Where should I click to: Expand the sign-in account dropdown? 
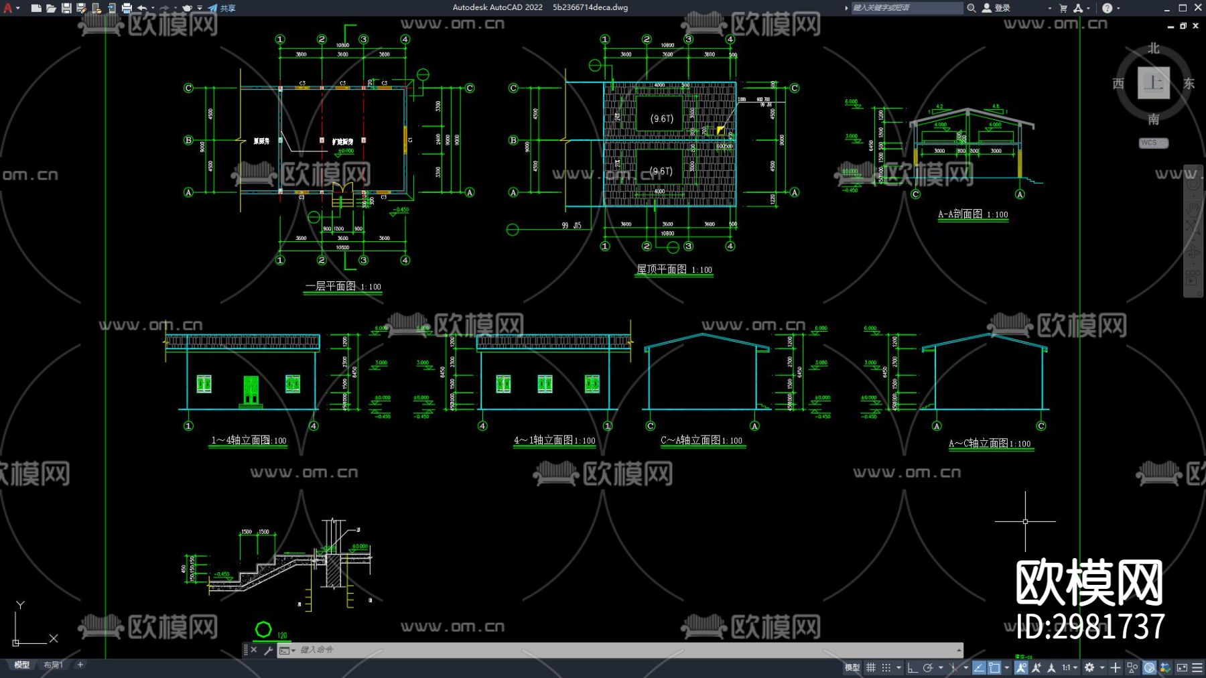click(1050, 8)
